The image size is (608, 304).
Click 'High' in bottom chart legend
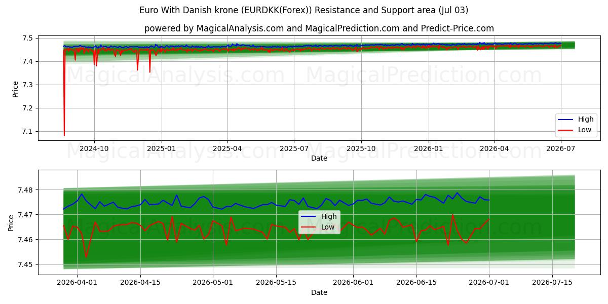click(x=329, y=216)
